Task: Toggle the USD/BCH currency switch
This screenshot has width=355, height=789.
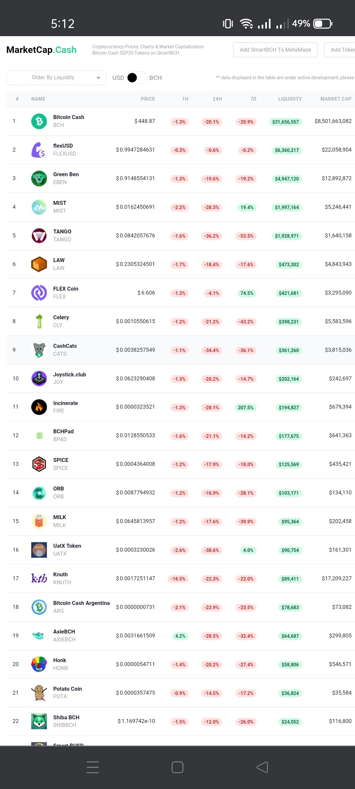Action: 137,78
